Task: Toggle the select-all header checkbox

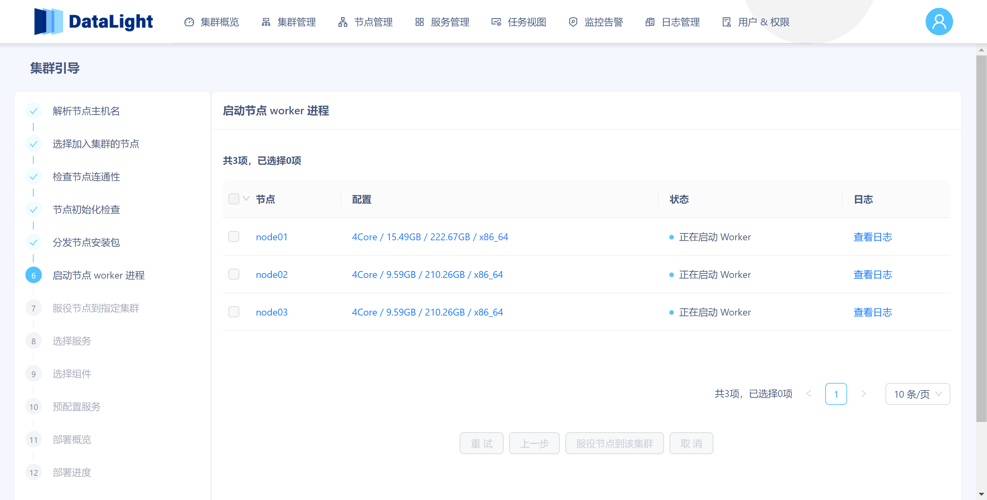Action: pos(234,199)
